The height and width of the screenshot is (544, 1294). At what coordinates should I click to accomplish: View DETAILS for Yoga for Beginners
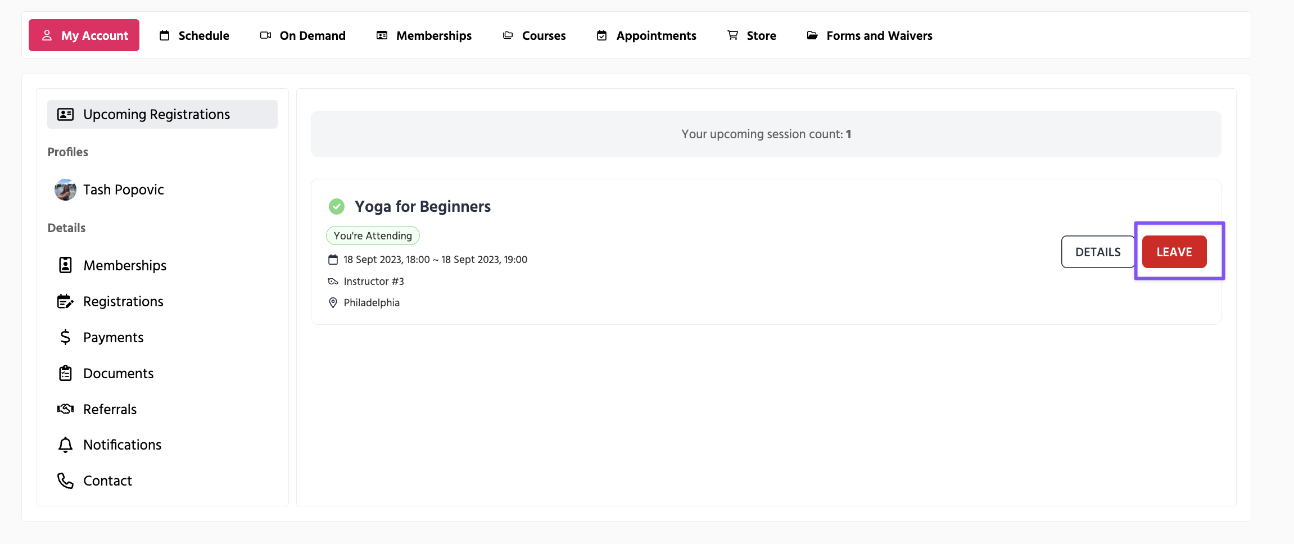pos(1097,252)
